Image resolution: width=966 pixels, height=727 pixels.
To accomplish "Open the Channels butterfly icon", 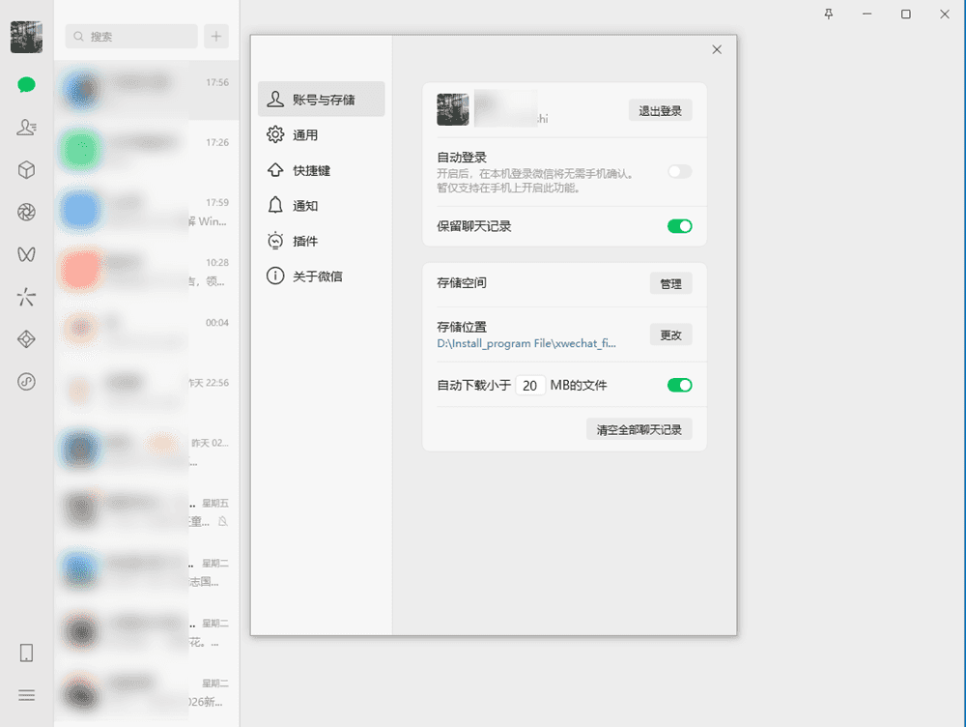I will coord(26,254).
